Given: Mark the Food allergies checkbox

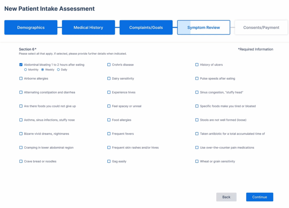Looking at the screenshot, I should pos(109,120).
